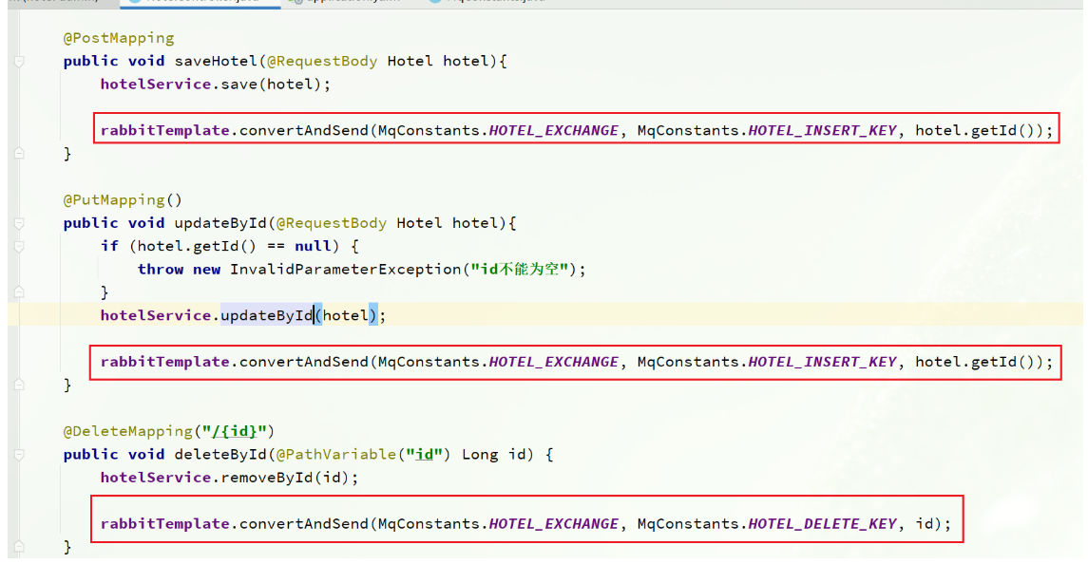This screenshot has width=1088, height=564.
Task: Collapse the deleteById method fold marker
Action: [19, 455]
